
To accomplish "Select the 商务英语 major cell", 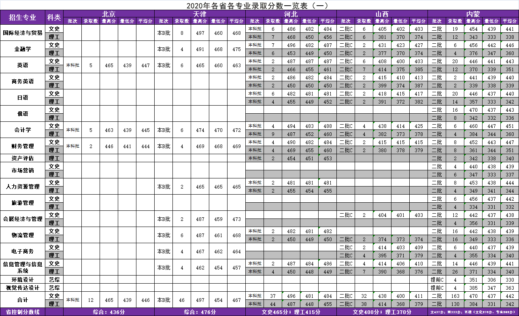I will (23, 81).
